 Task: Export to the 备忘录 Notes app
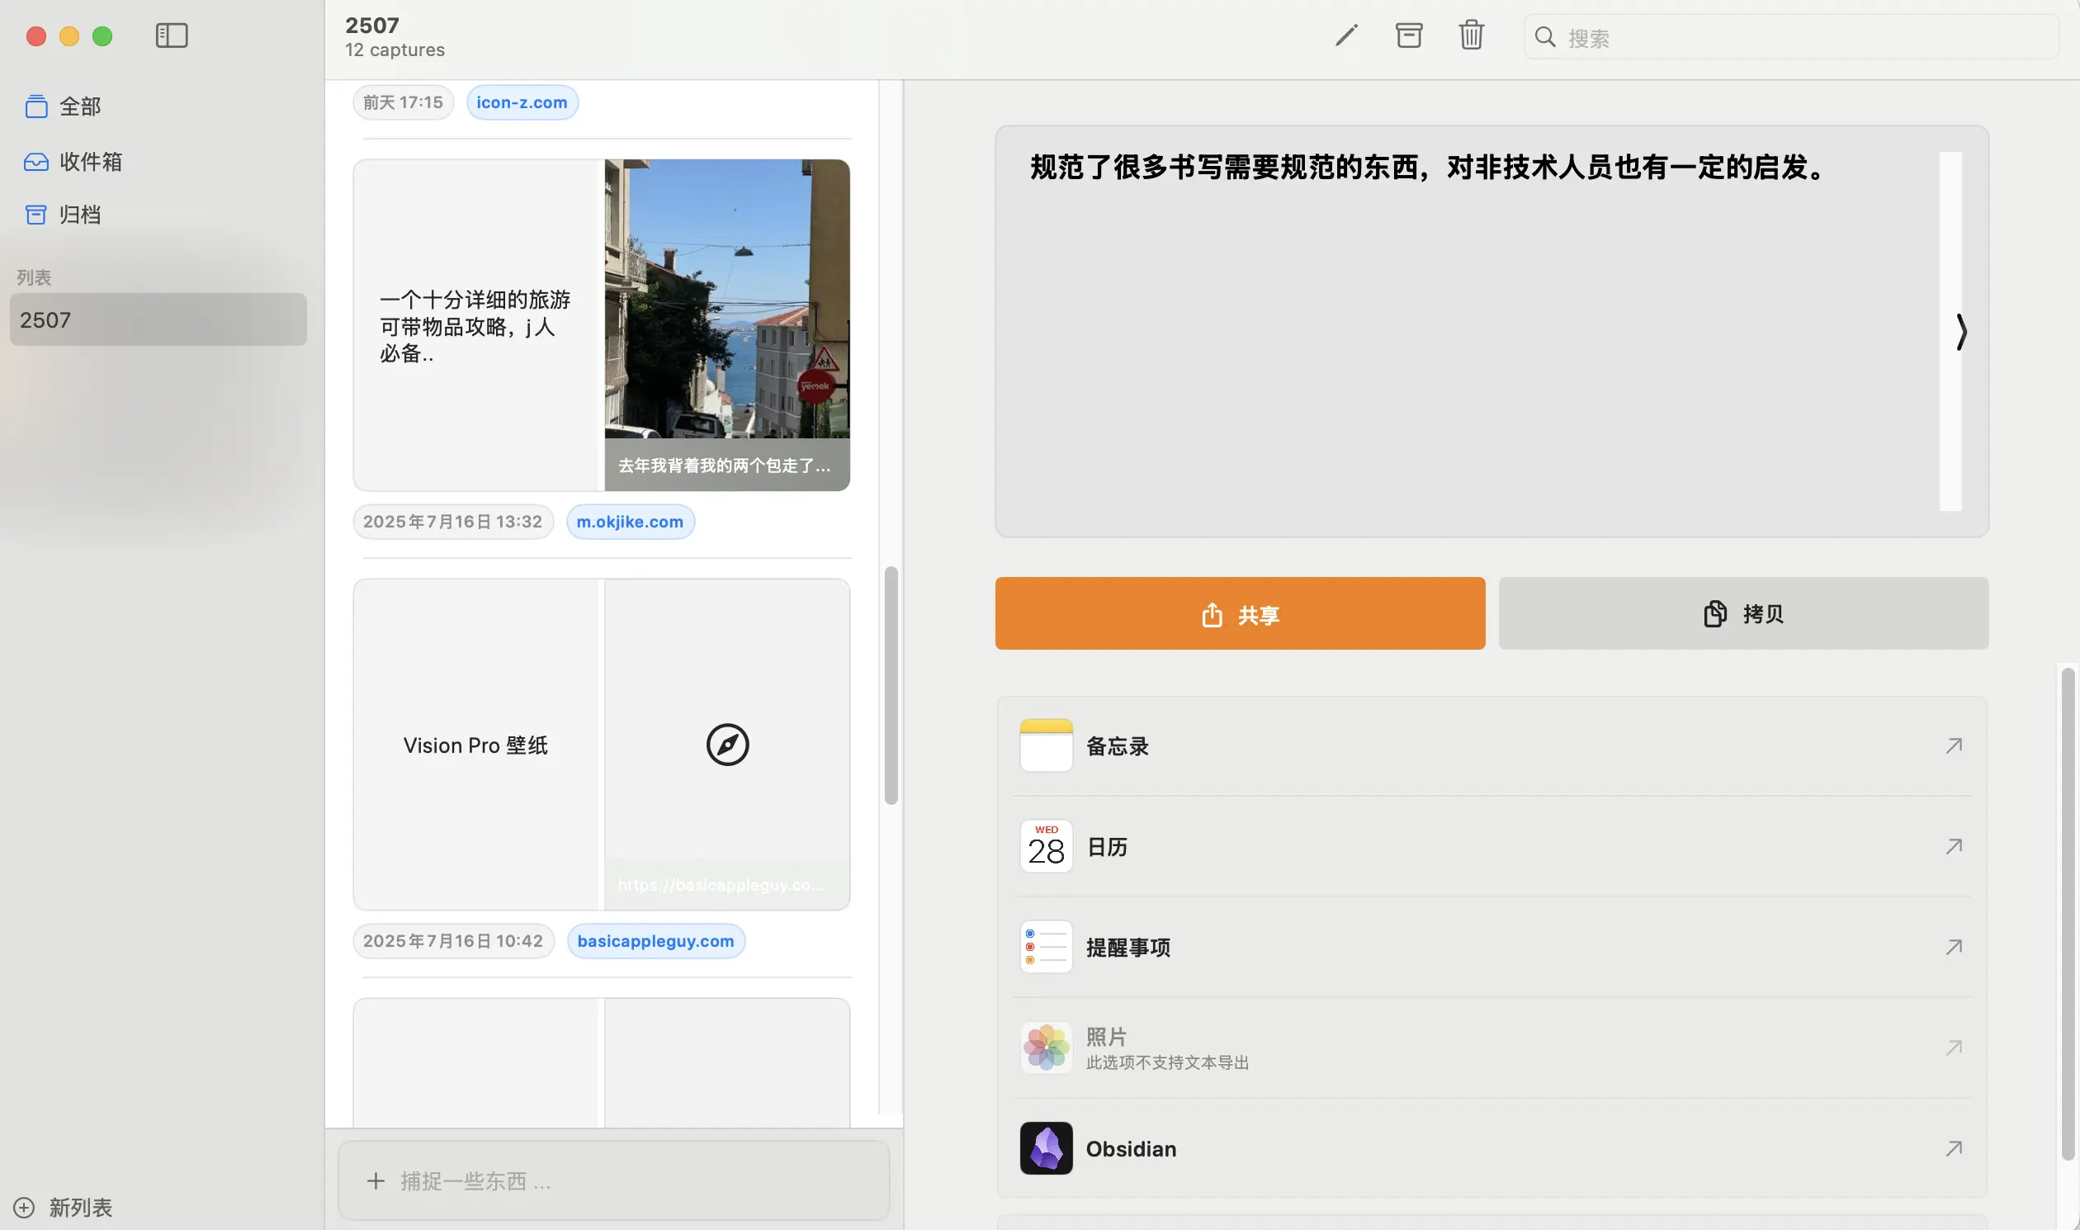[x=1117, y=746]
